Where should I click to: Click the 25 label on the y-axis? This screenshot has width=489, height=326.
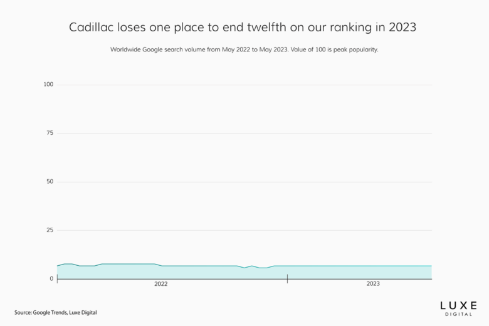pyautogui.click(x=50, y=230)
